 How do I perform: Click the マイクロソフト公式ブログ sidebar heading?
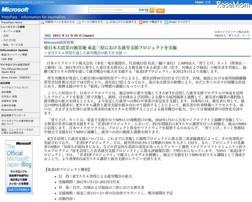pyautogui.click(x=15, y=65)
